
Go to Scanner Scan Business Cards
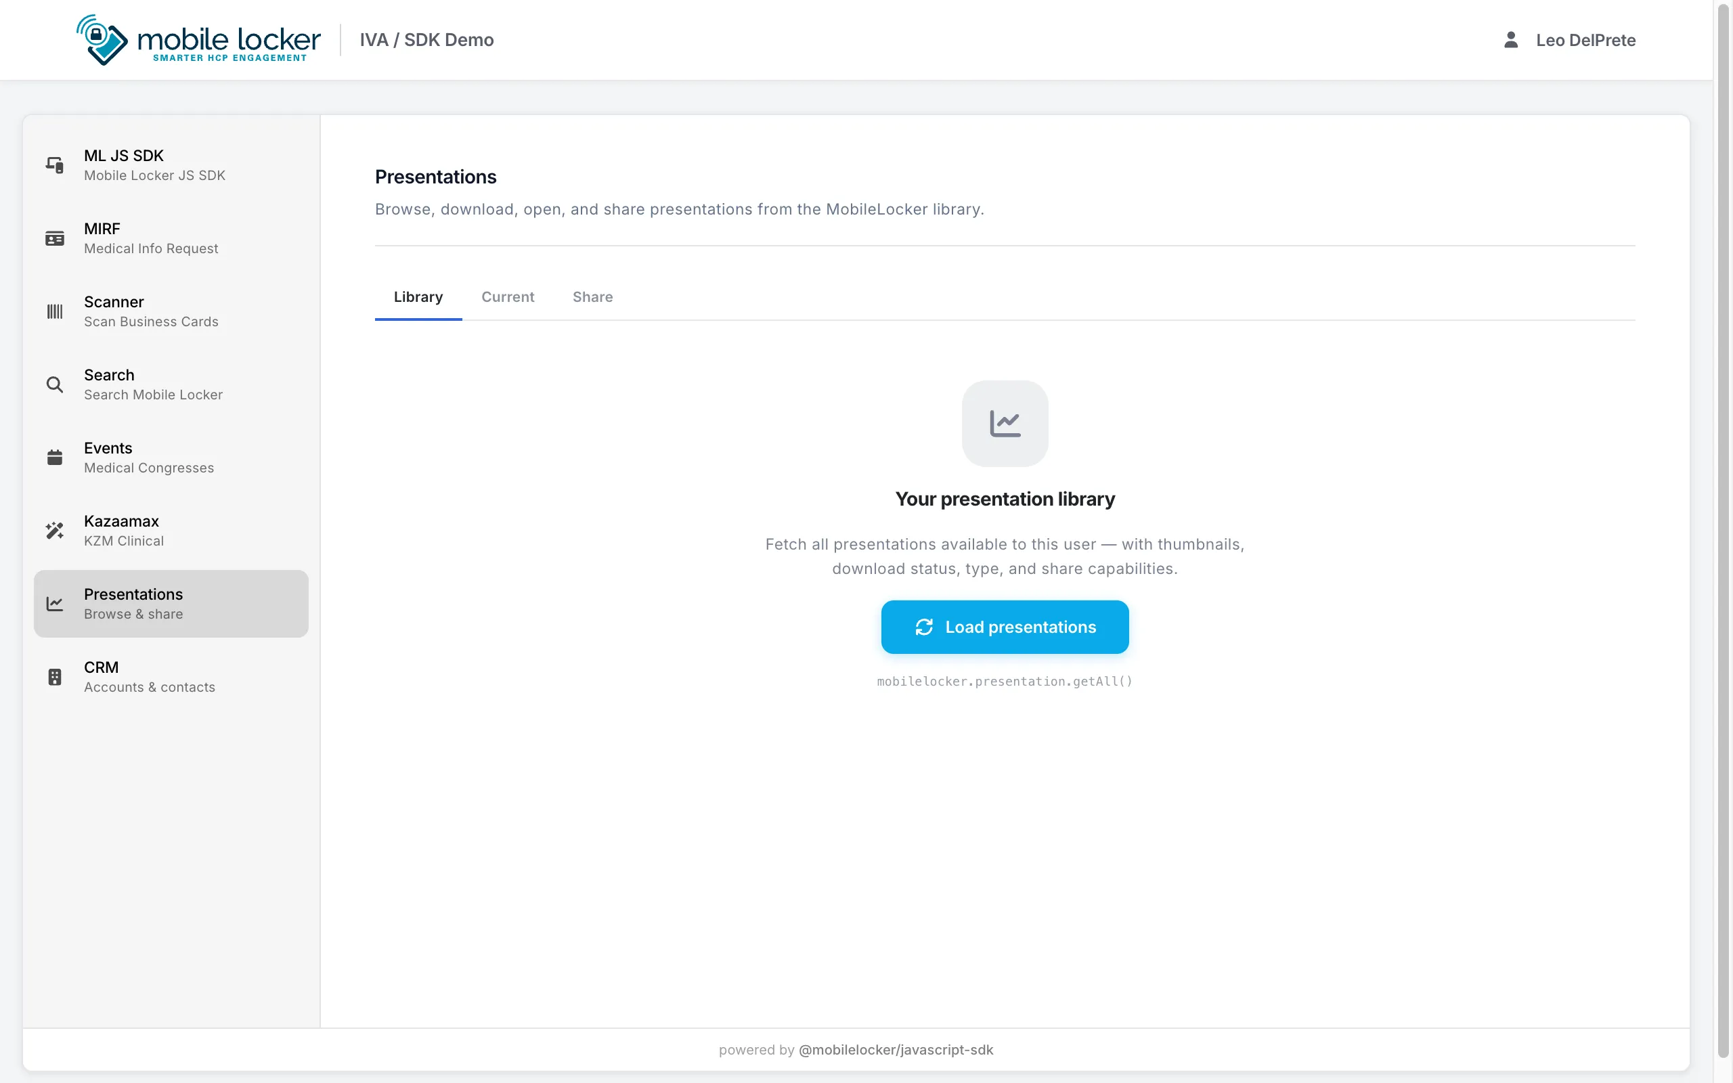pyautogui.click(x=171, y=311)
